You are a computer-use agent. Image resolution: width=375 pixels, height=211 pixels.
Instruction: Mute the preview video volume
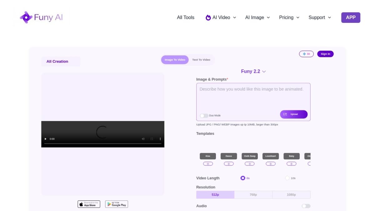click(143, 139)
